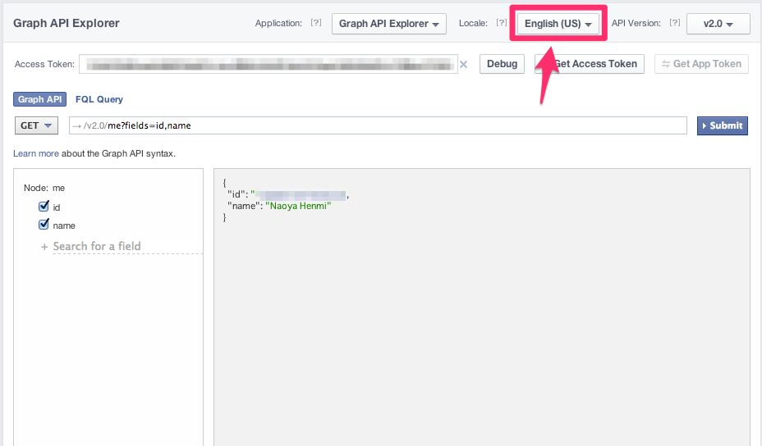Click the Debug button

coord(502,64)
